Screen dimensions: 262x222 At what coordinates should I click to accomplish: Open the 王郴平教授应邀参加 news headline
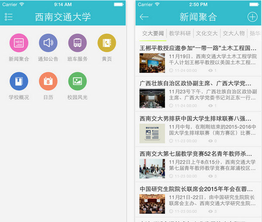(198, 48)
